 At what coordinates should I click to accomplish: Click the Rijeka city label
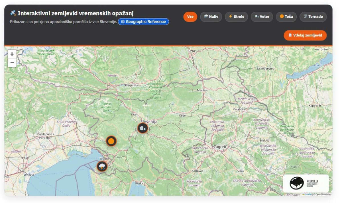click(x=139, y=183)
